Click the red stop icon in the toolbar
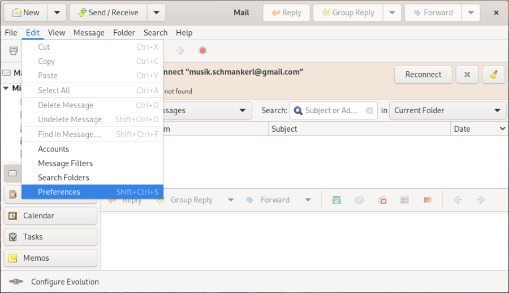 [202, 51]
